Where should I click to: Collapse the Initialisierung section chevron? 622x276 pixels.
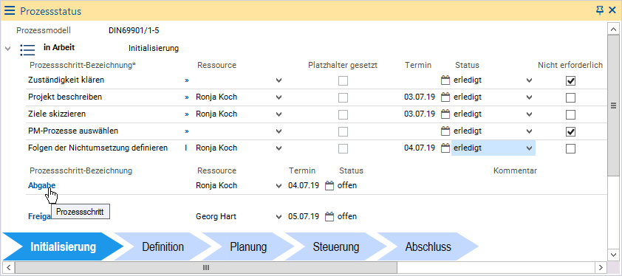pos(7,49)
